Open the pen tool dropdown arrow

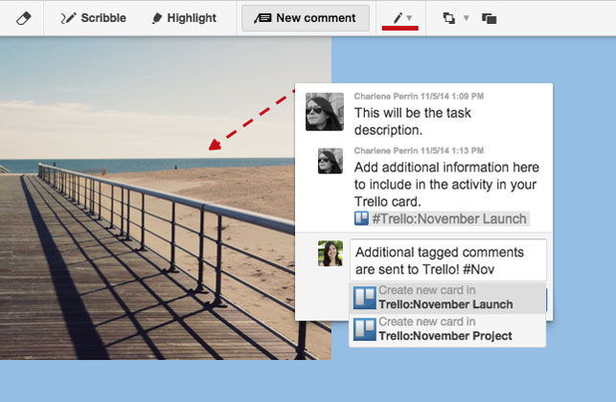click(409, 17)
